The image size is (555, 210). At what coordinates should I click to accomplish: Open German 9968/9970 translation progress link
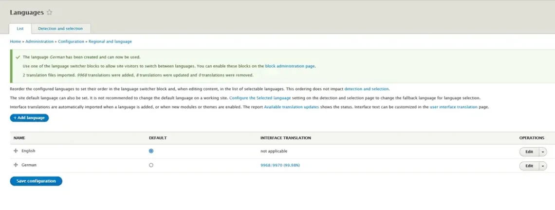[x=280, y=165]
